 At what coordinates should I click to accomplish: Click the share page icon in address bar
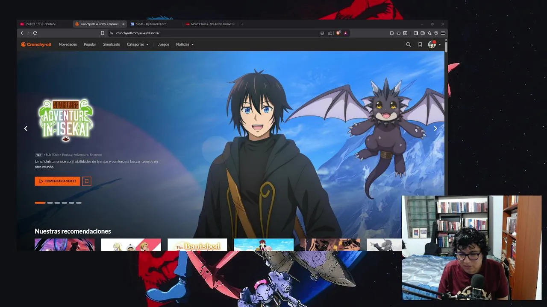(330, 33)
